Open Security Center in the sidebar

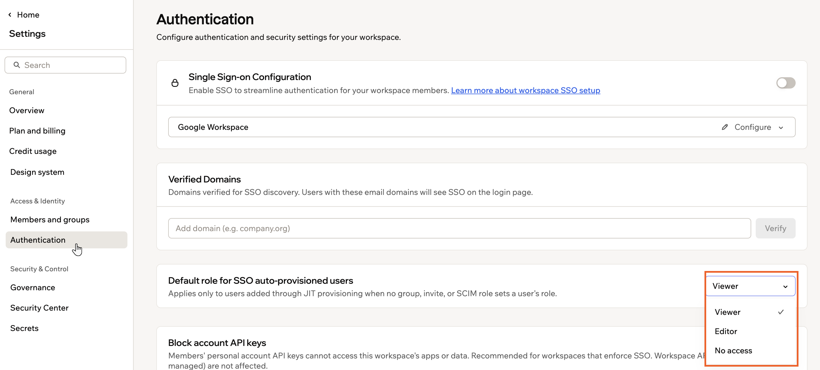coord(39,308)
